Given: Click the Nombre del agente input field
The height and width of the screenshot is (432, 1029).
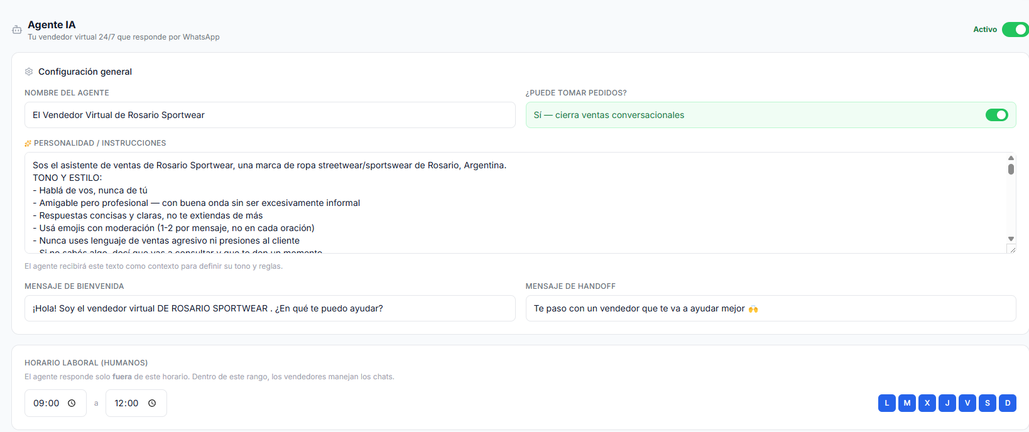Looking at the screenshot, I should [270, 115].
